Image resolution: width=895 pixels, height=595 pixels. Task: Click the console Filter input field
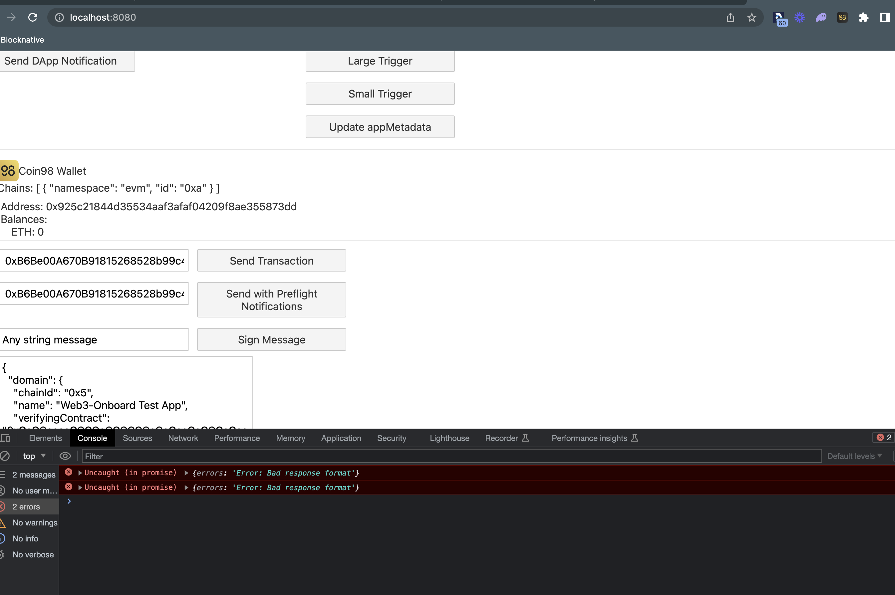point(452,456)
